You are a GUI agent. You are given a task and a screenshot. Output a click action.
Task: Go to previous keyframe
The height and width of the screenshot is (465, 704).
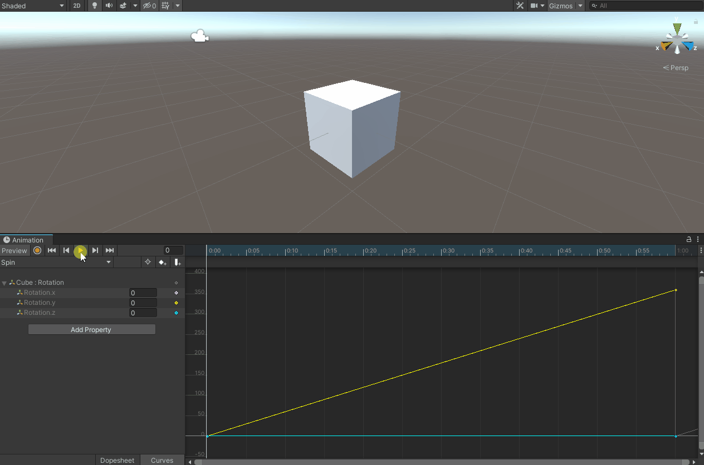tap(66, 251)
